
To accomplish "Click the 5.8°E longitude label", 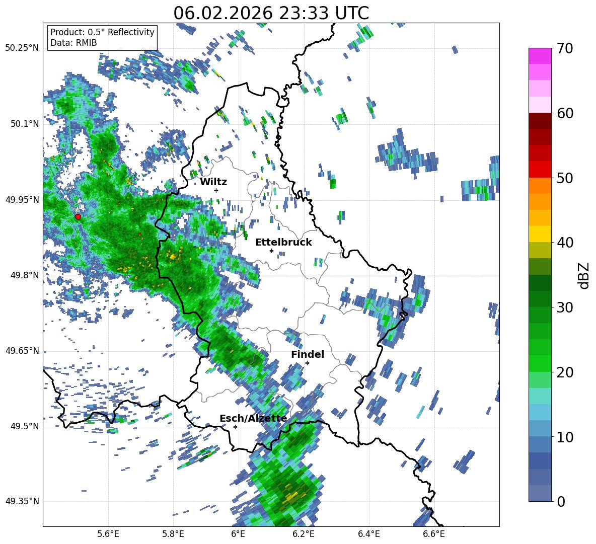I will point(173,534).
